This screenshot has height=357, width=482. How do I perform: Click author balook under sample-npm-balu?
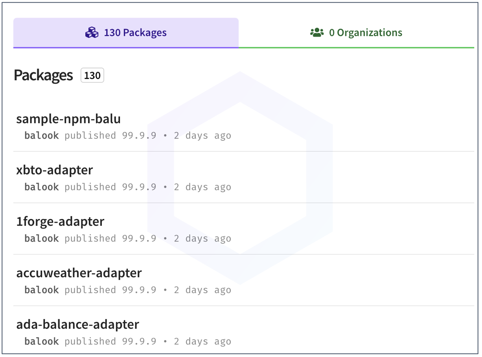coord(41,136)
